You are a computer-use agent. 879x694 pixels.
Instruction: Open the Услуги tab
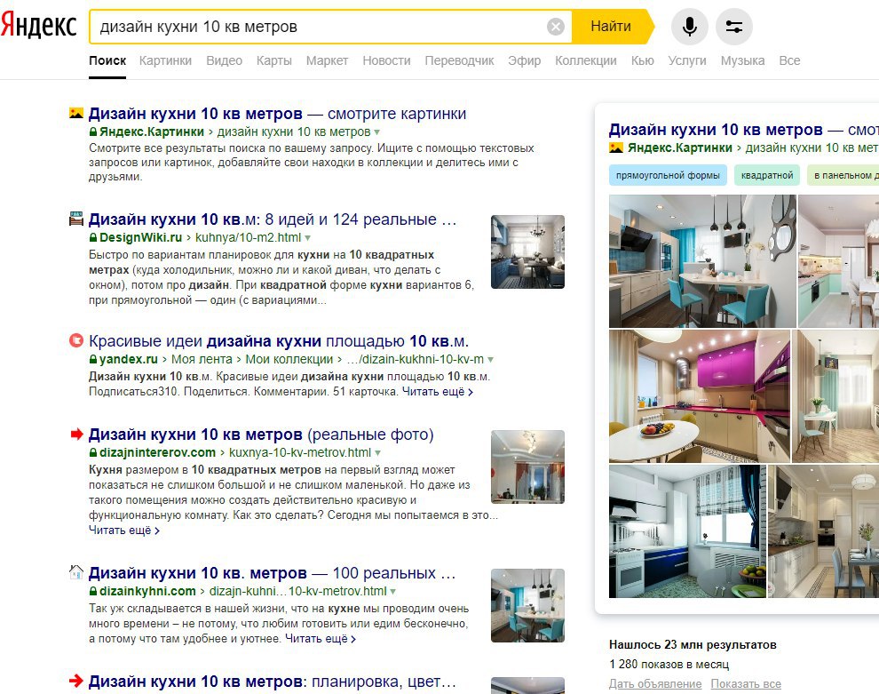pos(687,60)
